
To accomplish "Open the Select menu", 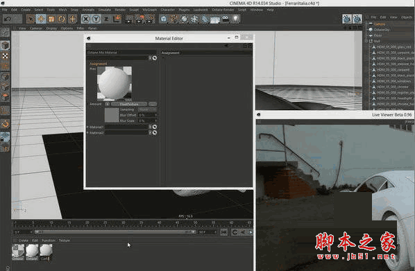I will point(39,10).
